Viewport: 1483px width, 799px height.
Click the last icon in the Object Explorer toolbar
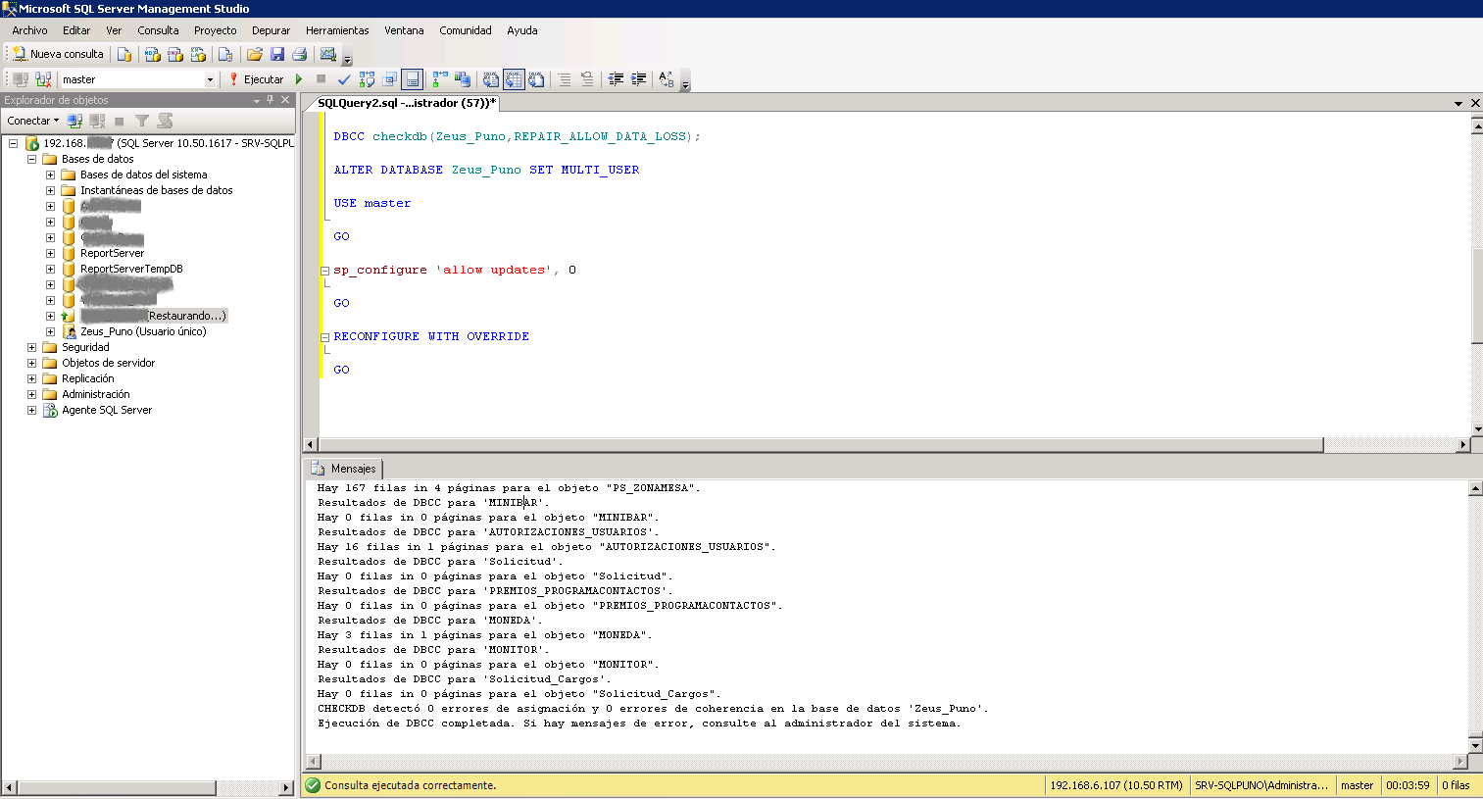point(165,121)
